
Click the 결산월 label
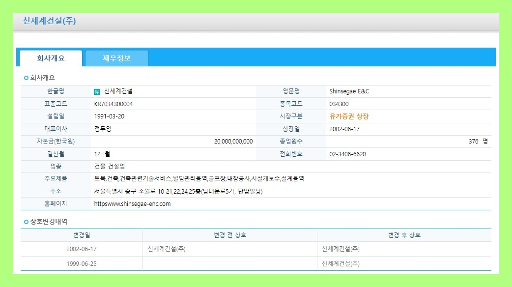[x=56, y=154]
